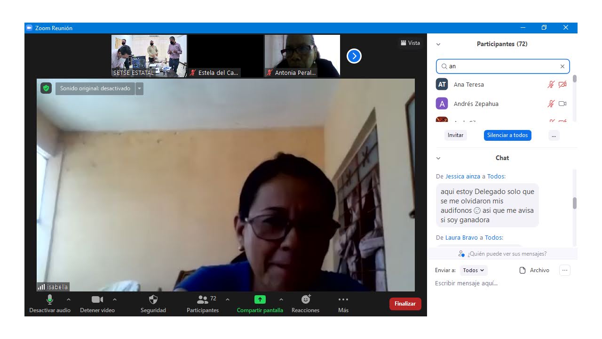
Task: Open video options arrow beside camera
Action: coord(115,299)
